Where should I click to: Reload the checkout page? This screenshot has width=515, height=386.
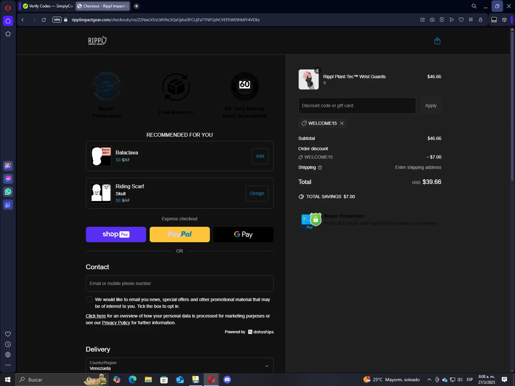[44, 20]
